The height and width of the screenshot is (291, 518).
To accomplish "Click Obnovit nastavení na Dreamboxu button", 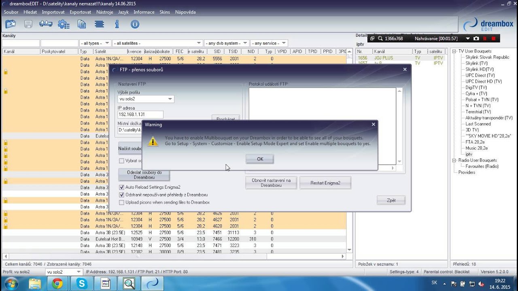I will point(271,183).
